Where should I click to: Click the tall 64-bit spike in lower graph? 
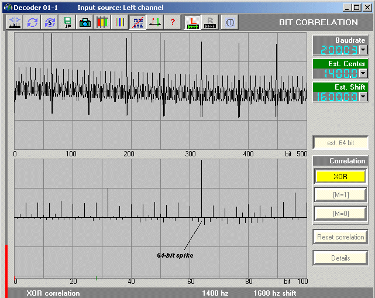point(202,187)
